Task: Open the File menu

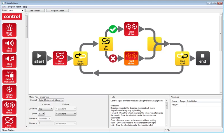Action: (x=4, y=6)
